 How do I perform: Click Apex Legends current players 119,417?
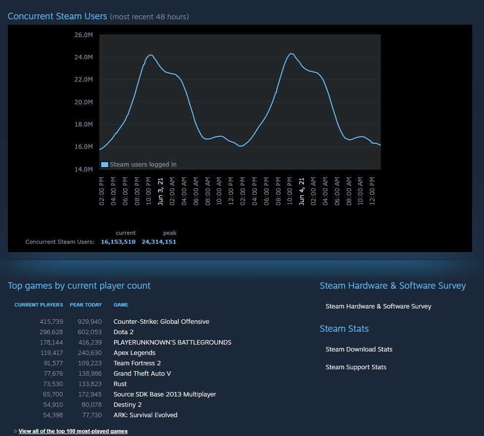click(51, 352)
